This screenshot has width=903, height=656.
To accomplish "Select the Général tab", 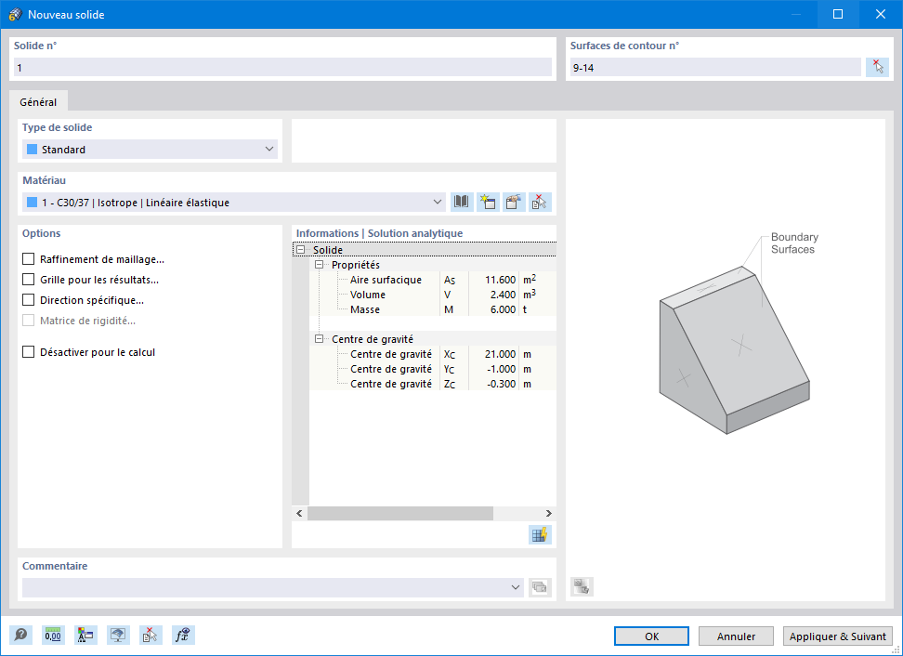I will pos(39,102).
